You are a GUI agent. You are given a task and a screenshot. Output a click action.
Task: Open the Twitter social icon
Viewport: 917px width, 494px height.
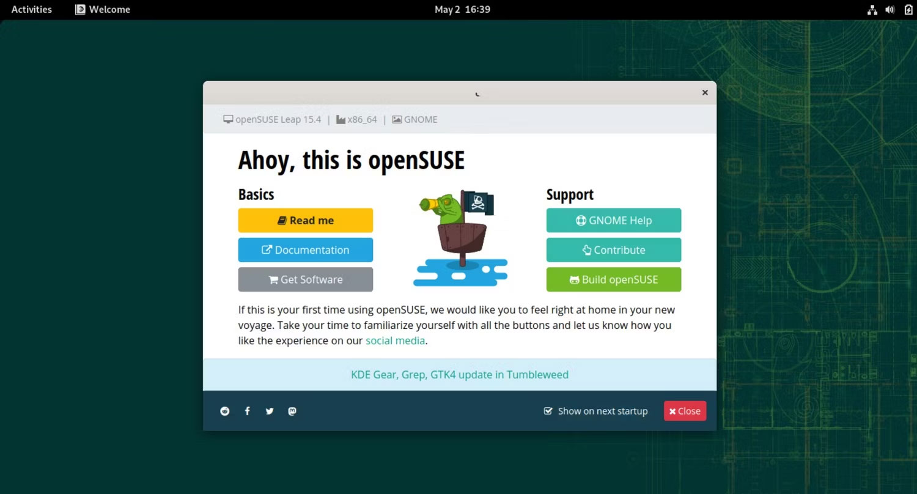click(x=270, y=411)
